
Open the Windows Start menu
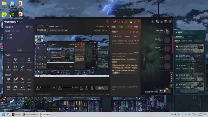4,114
